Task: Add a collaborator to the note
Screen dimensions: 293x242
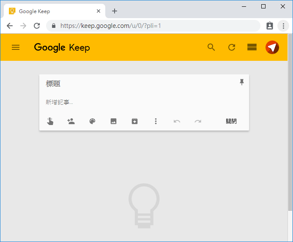Action: [x=71, y=121]
